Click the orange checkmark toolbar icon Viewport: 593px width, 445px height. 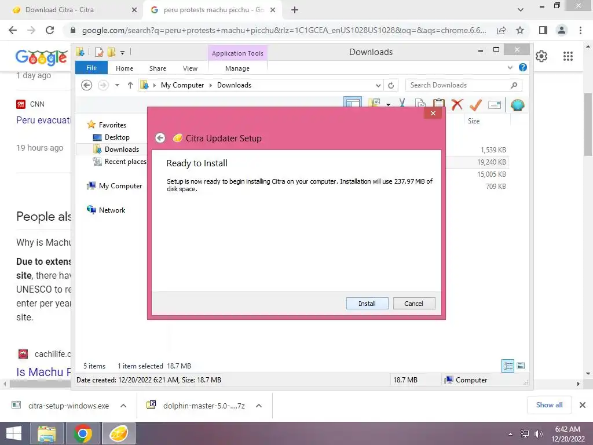(475, 104)
